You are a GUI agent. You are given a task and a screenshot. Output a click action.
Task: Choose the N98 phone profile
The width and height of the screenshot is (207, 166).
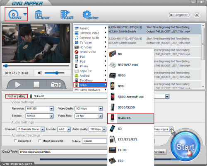click(x=130, y=86)
